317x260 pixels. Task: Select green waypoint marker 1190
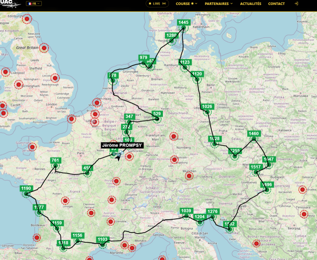coord(26,188)
